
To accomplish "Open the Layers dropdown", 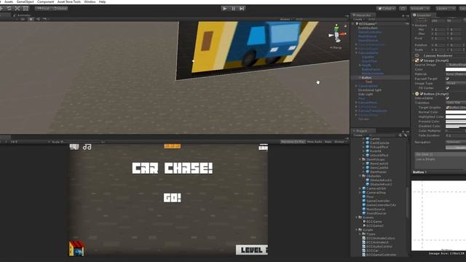I will pyautogui.click(x=446, y=9).
